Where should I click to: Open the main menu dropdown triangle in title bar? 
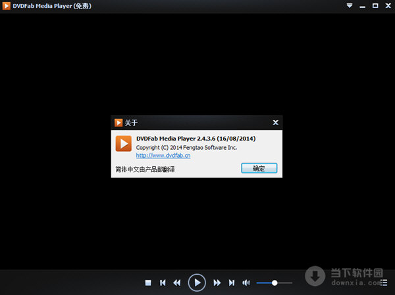click(350, 5)
